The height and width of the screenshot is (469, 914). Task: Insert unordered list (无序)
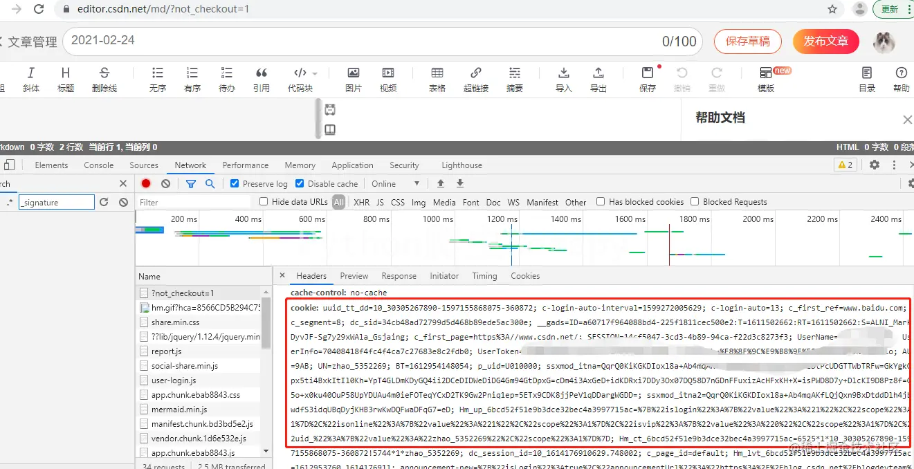(x=158, y=80)
